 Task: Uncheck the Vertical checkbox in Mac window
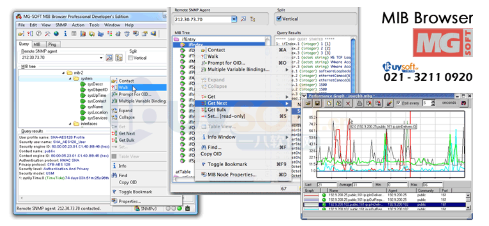point(279,19)
